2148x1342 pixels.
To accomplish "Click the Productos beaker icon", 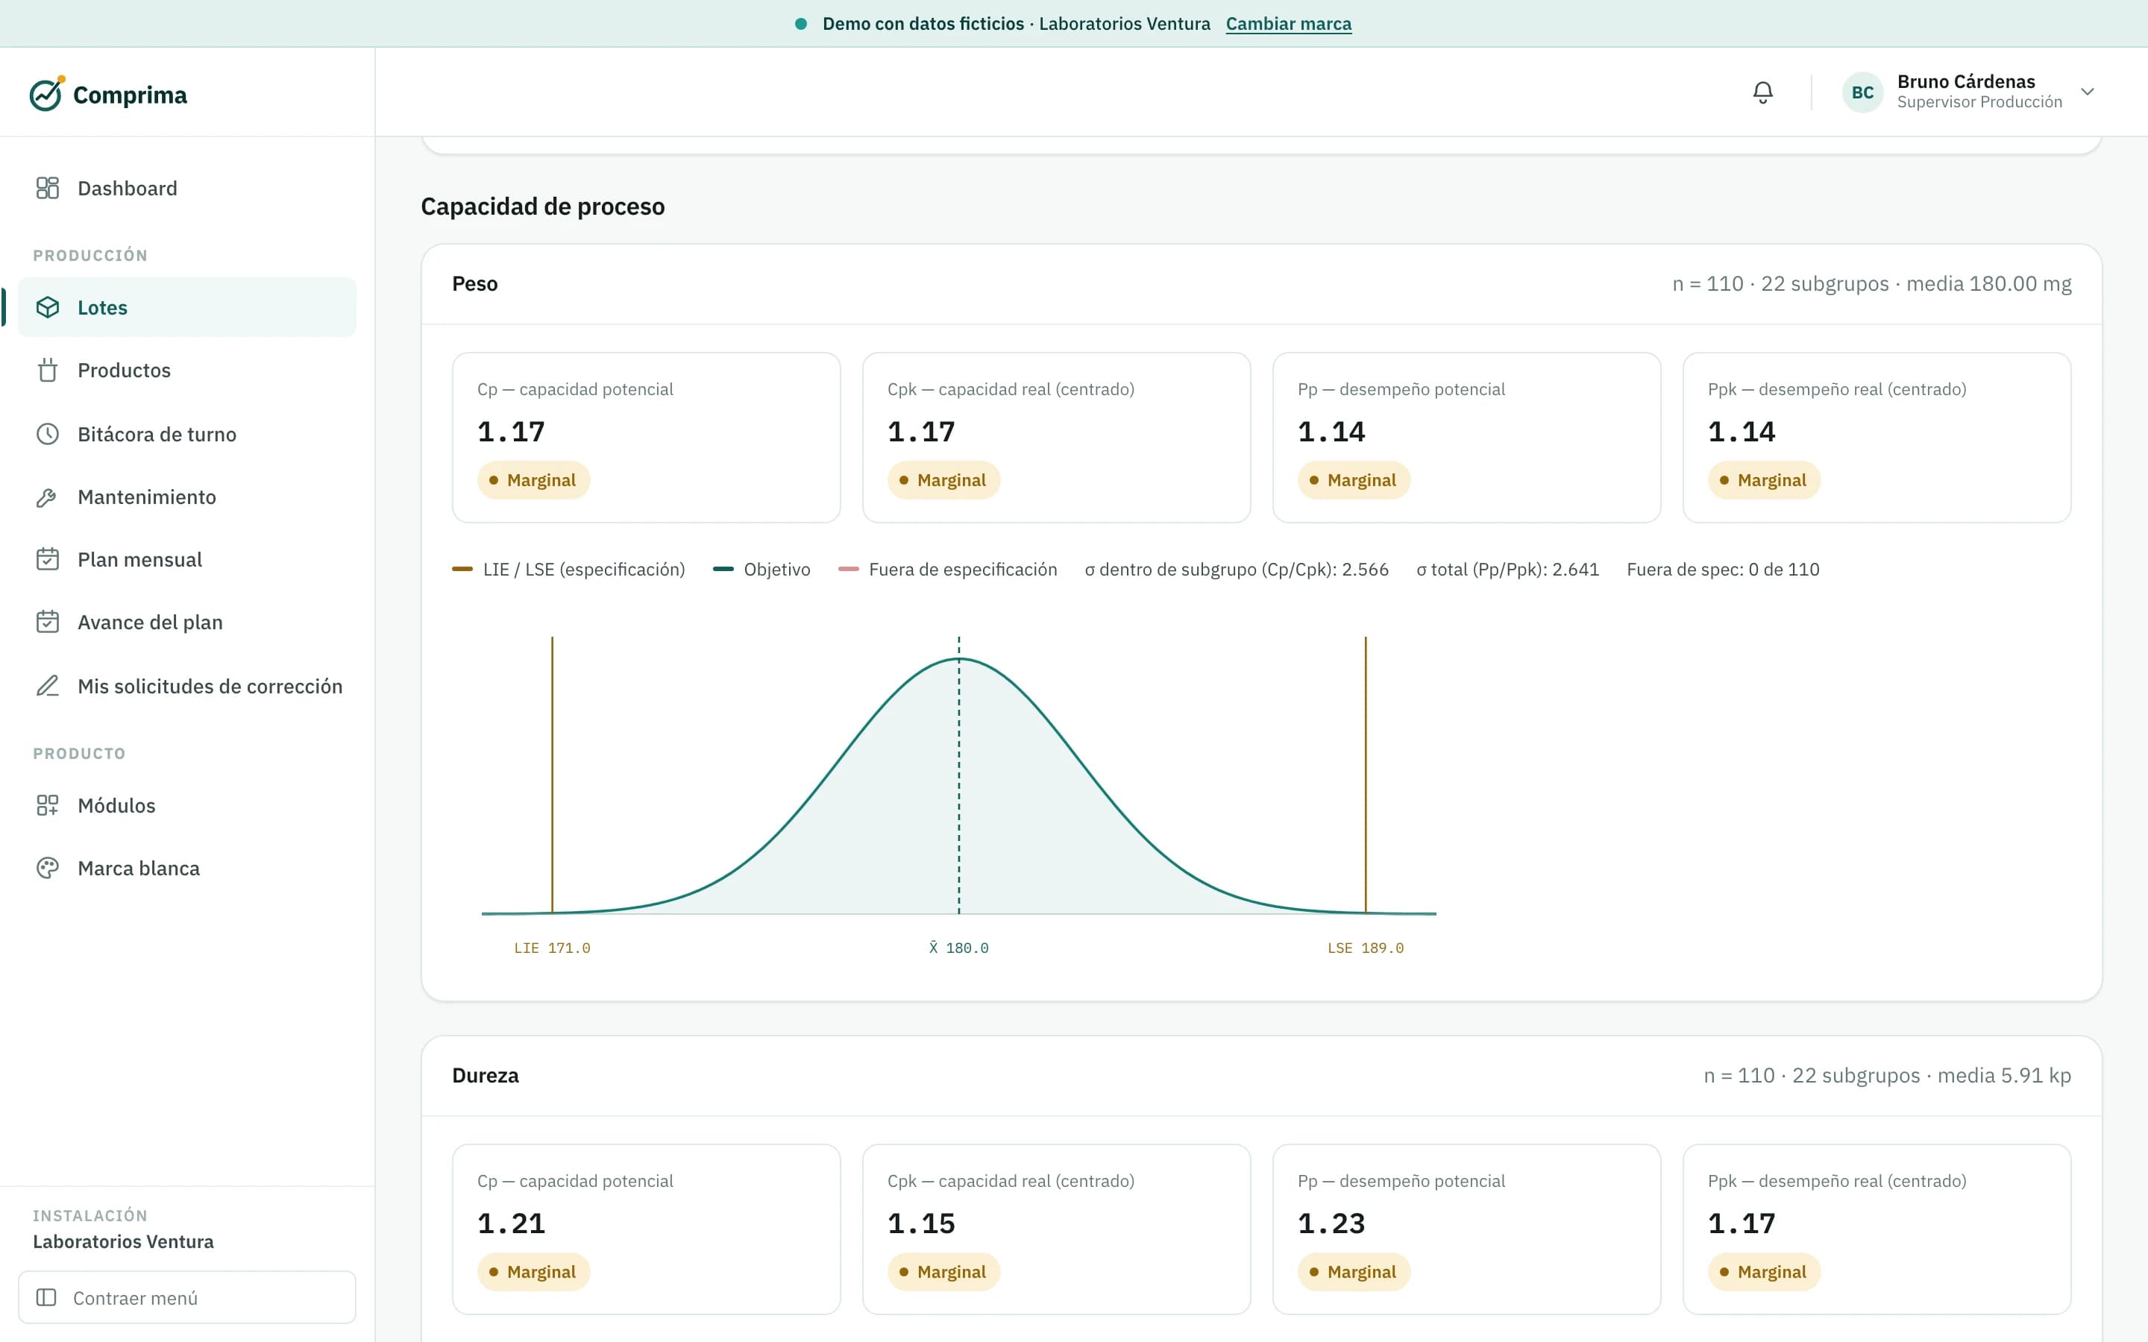I will (47, 370).
